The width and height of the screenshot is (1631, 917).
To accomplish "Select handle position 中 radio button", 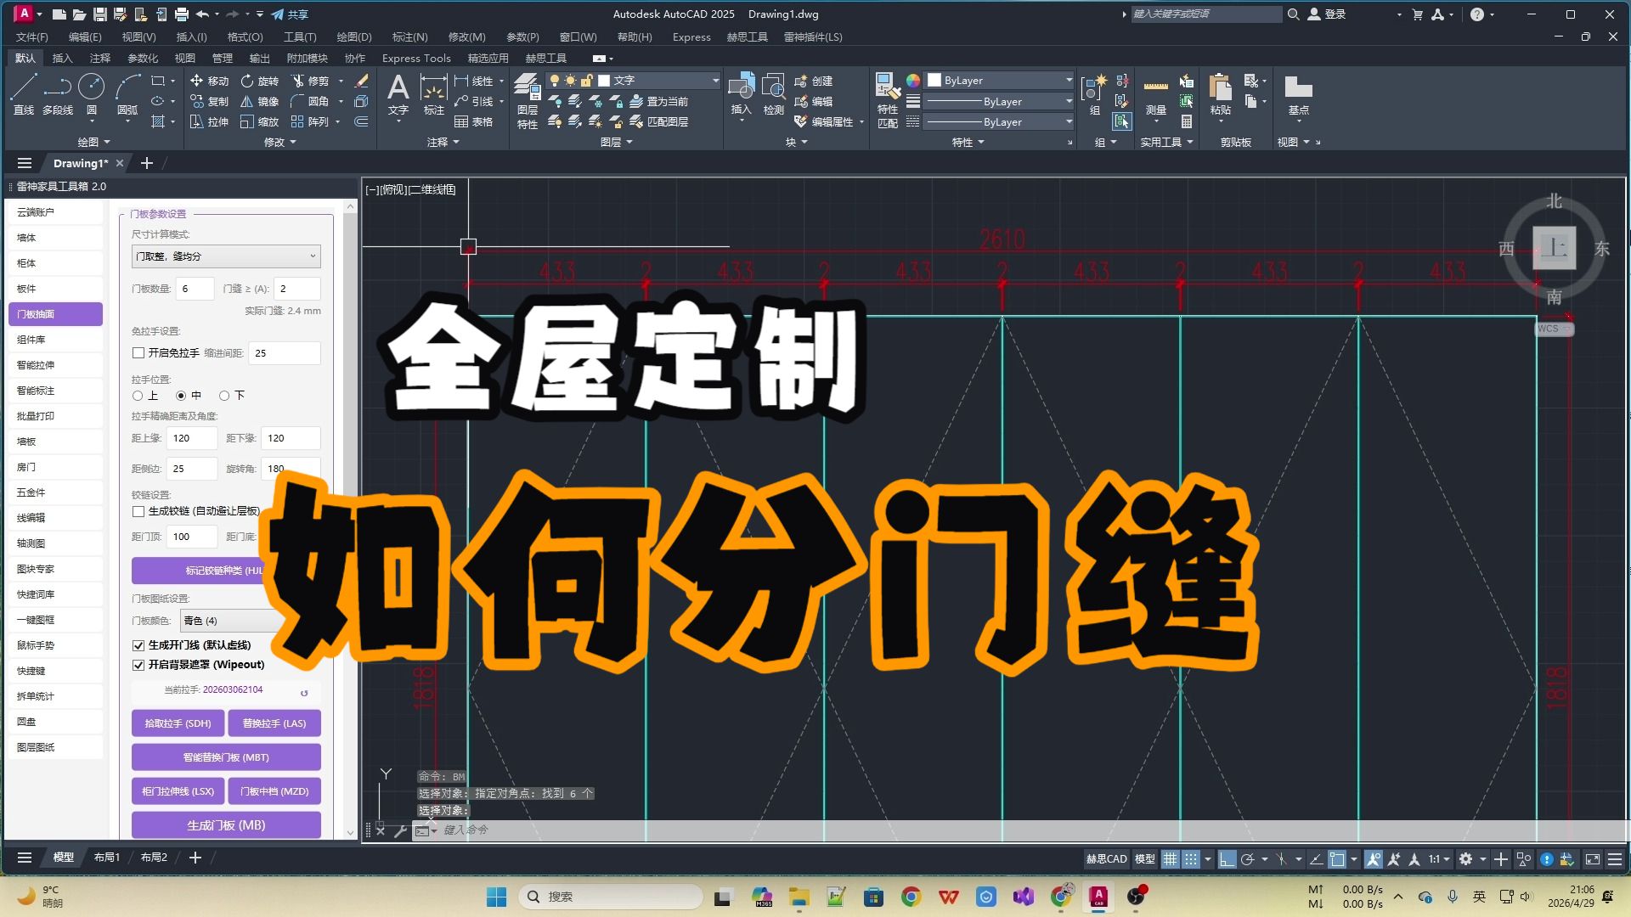I will (181, 396).
